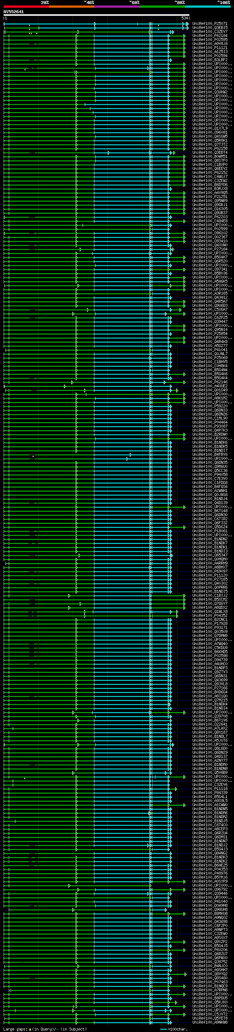This screenshot has width=234, height=1032.
Task: Select the UniRef100_Q5KJK0 label
Action: tap(210, 1002)
